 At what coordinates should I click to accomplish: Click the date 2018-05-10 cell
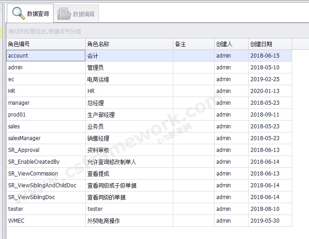tap(270, 68)
